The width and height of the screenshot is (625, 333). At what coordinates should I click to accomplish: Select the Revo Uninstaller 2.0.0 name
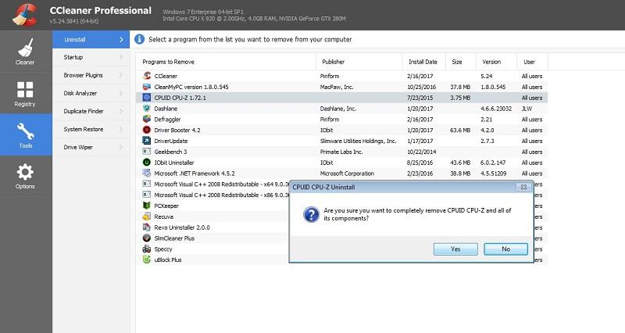pos(182,227)
